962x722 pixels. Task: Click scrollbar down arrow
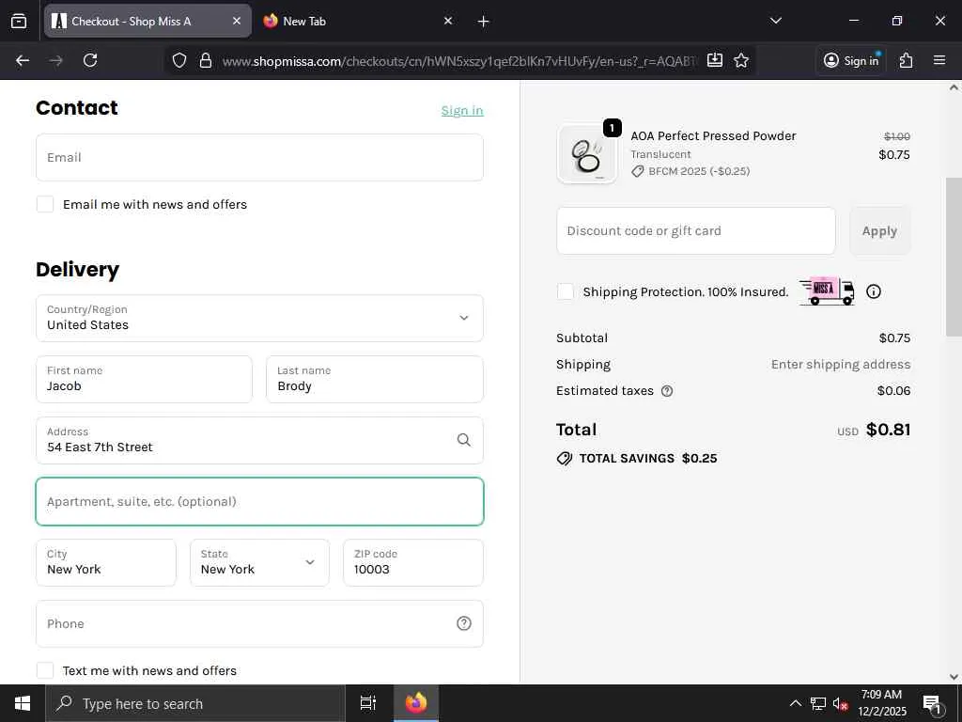point(954,677)
